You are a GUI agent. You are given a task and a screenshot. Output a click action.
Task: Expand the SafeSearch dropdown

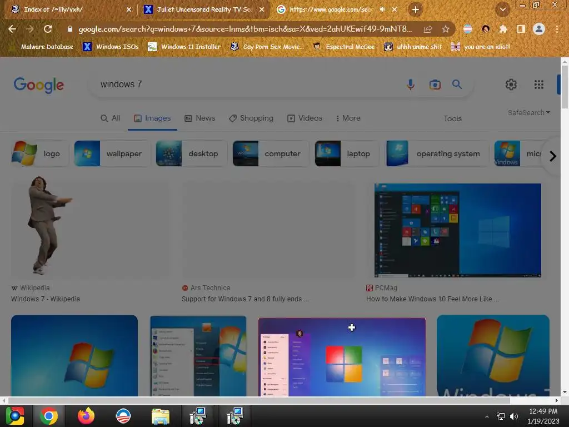click(x=529, y=112)
